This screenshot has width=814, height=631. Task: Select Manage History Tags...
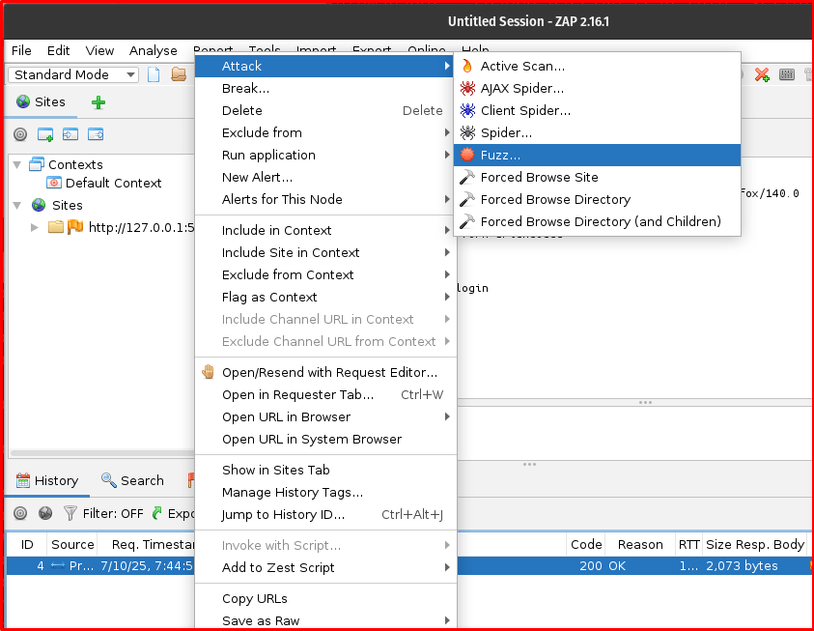(x=325, y=493)
